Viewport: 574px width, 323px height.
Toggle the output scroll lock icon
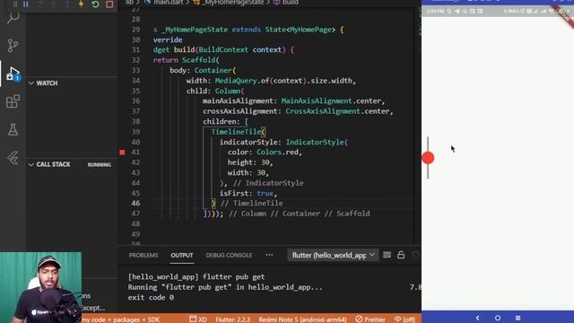(x=401, y=255)
